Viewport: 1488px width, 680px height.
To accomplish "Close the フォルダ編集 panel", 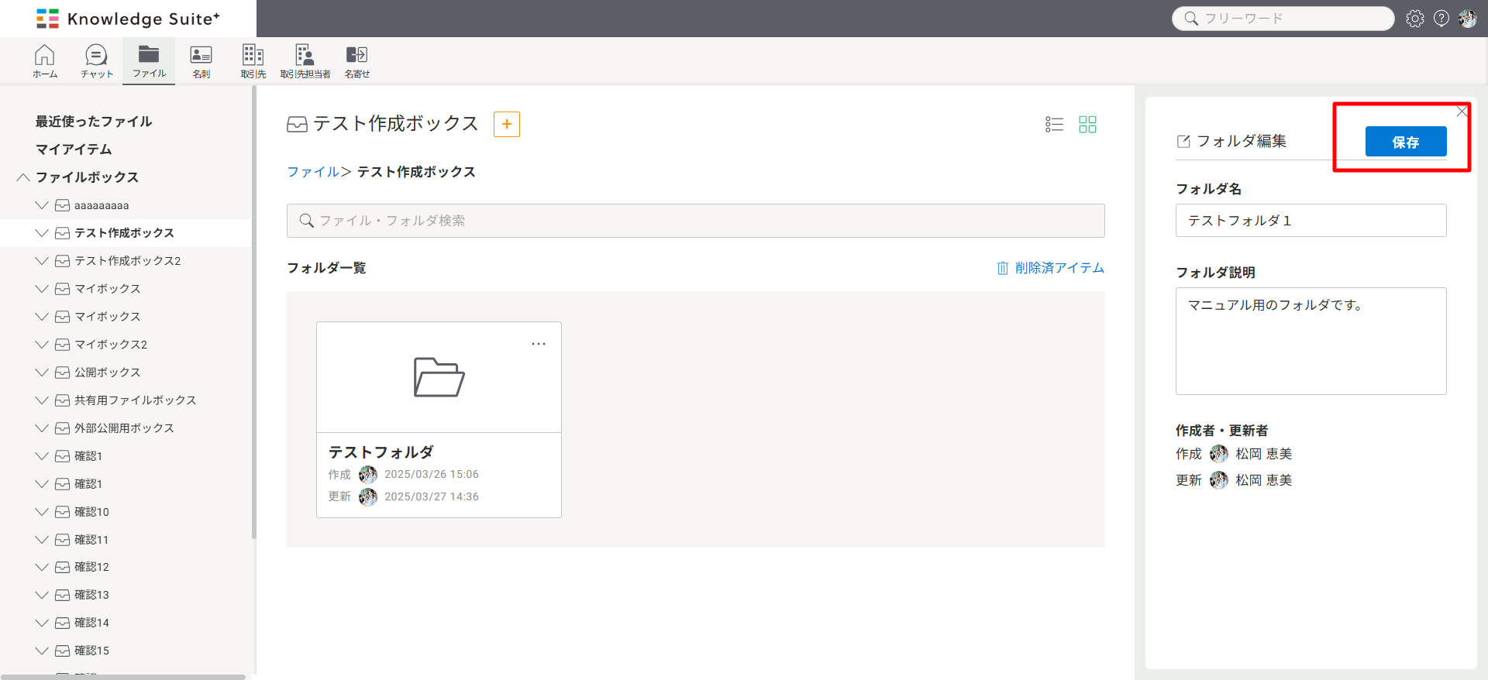I will click(x=1462, y=112).
